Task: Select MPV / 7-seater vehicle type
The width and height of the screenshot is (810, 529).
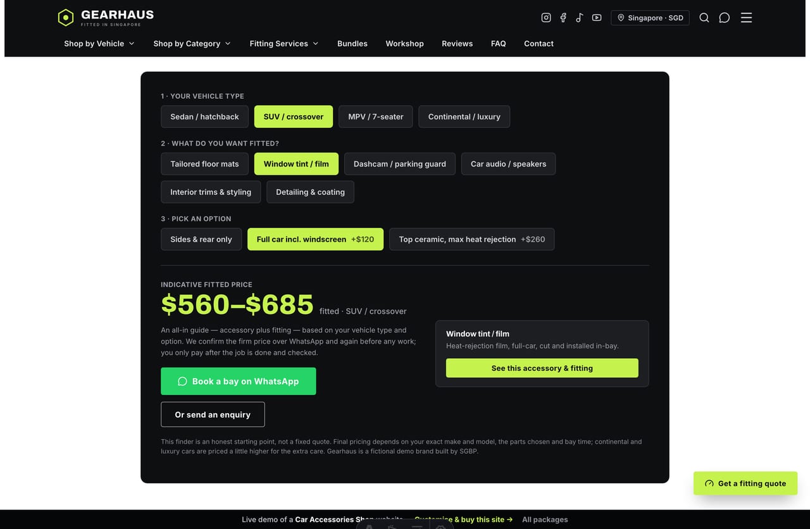Action: coord(376,116)
